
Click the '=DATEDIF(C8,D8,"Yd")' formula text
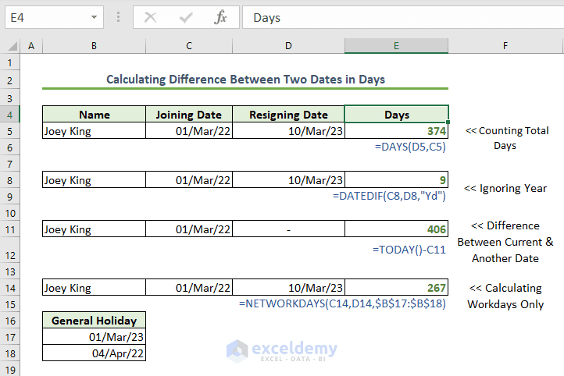click(389, 196)
